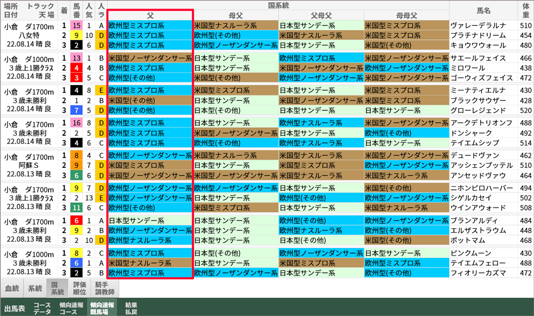Click the 国系統 group header
The height and width of the screenshot is (316, 534).
click(278, 5)
